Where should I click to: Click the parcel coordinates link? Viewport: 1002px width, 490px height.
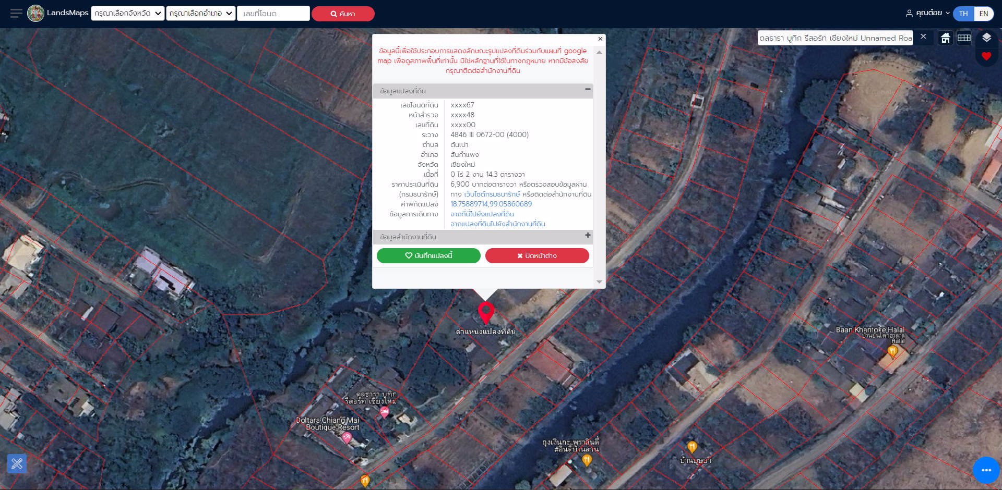(491, 204)
